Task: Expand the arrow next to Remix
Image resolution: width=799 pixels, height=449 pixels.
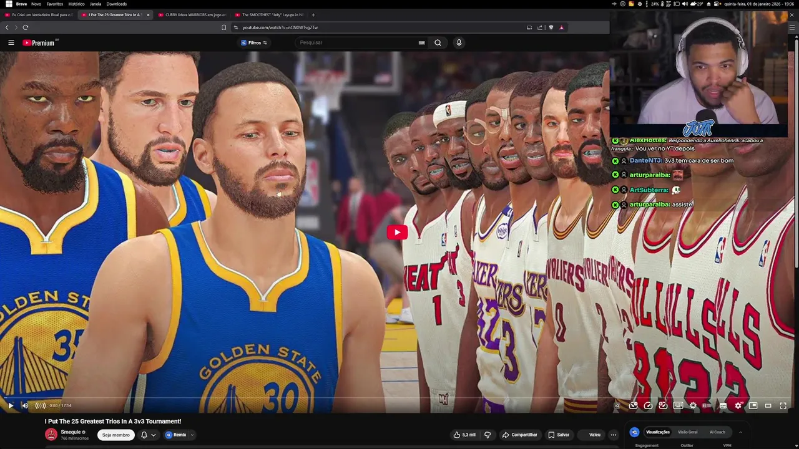Action: click(x=192, y=435)
